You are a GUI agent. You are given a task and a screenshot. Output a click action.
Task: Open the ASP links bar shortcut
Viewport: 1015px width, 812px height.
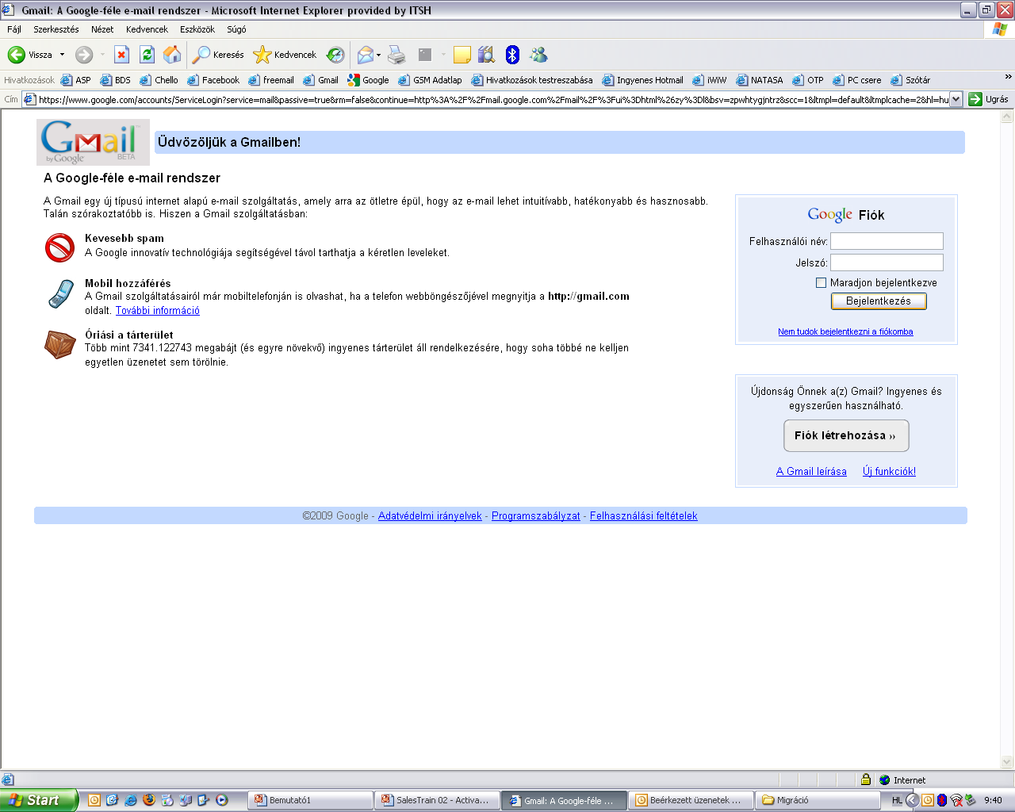76,80
